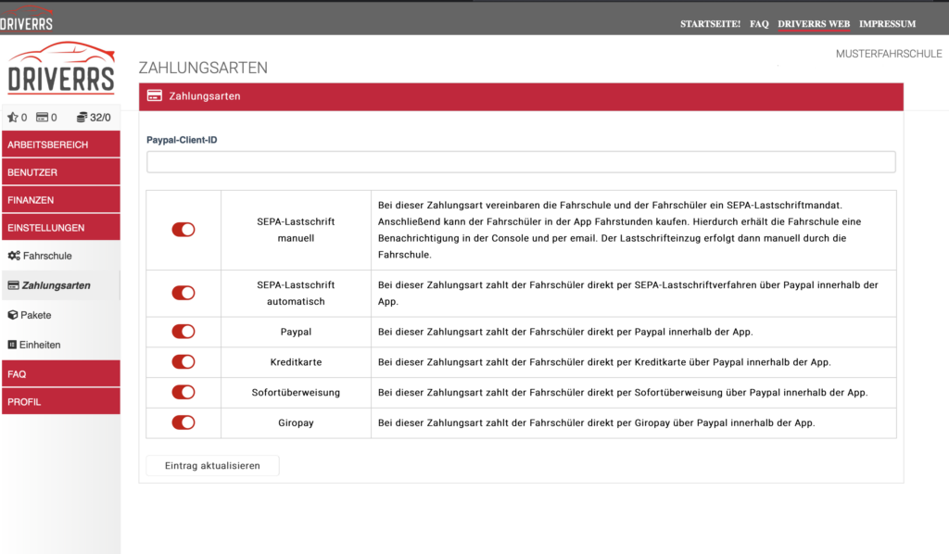Disable the SEPA-Lastschrift manuell toggle
The image size is (949, 554).
click(x=183, y=230)
